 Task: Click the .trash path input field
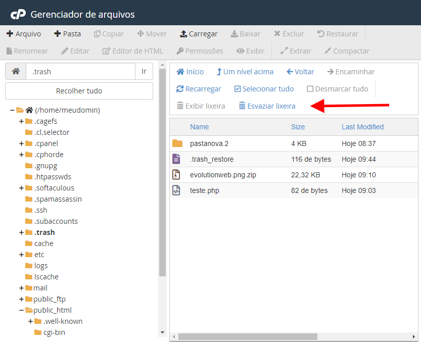(80, 71)
